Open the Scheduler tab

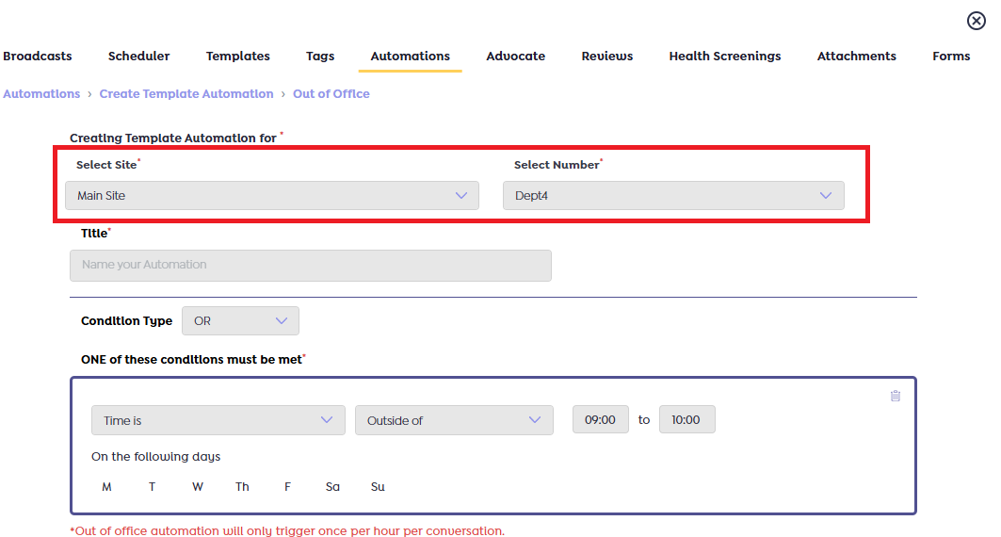[138, 57]
